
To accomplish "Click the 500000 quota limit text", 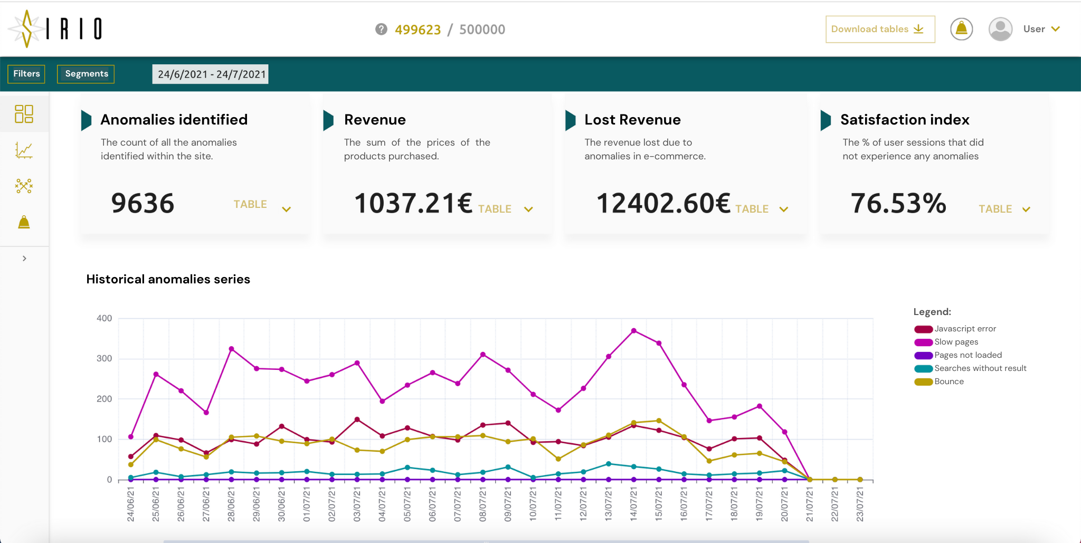I will pos(482,30).
